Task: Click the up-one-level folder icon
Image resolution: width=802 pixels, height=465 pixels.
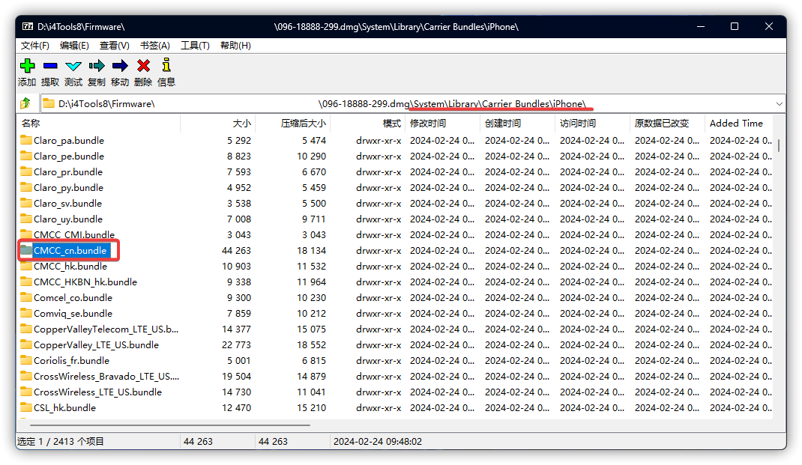Action: (x=25, y=103)
